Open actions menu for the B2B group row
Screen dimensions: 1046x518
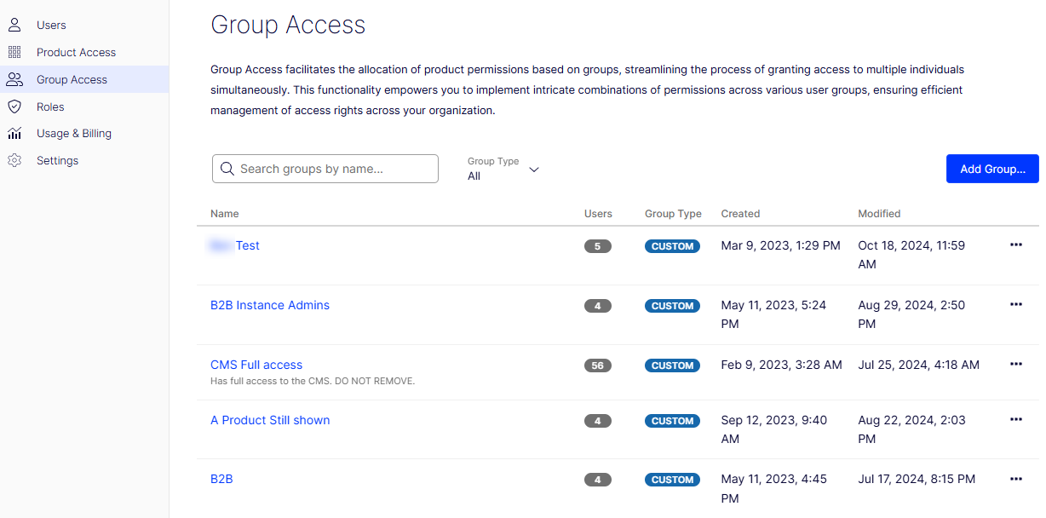pyautogui.click(x=1015, y=479)
